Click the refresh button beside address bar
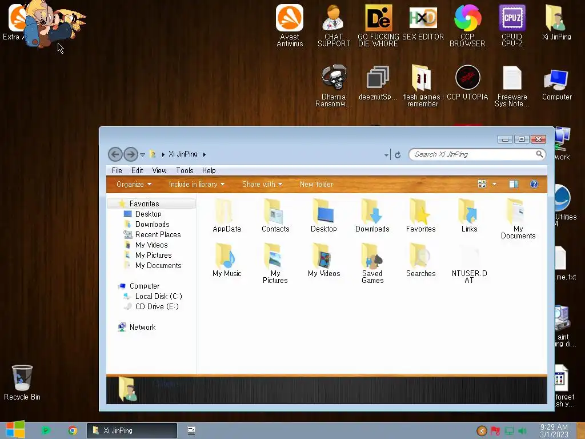 pyautogui.click(x=398, y=154)
